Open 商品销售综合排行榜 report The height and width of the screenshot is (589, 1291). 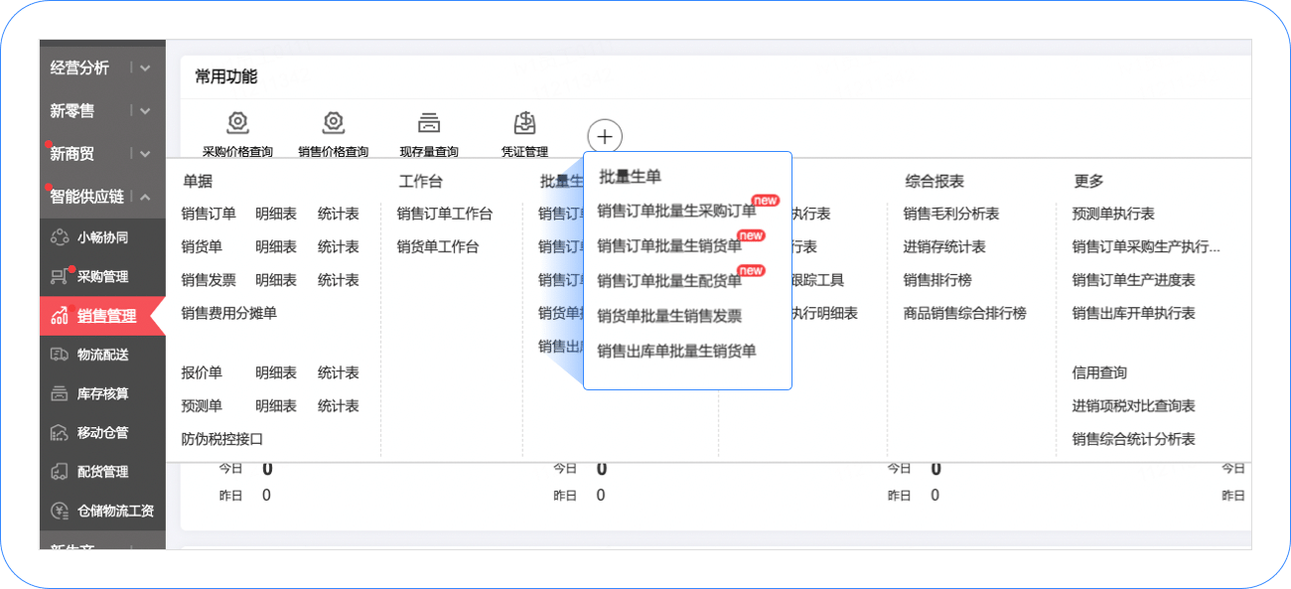point(965,313)
